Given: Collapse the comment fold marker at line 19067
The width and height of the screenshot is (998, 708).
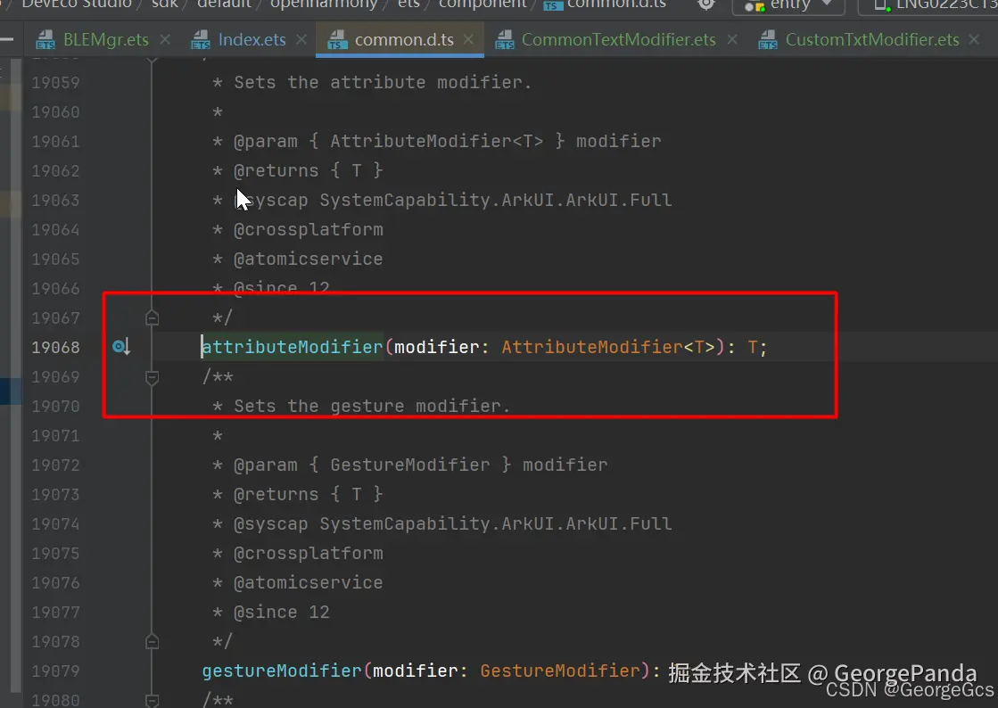Looking at the screenshot, I should tap(153, 317).
